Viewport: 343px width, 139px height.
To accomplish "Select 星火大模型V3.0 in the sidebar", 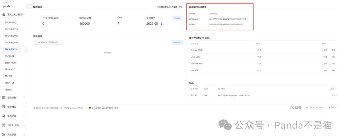I will click(x=11, y=42).
